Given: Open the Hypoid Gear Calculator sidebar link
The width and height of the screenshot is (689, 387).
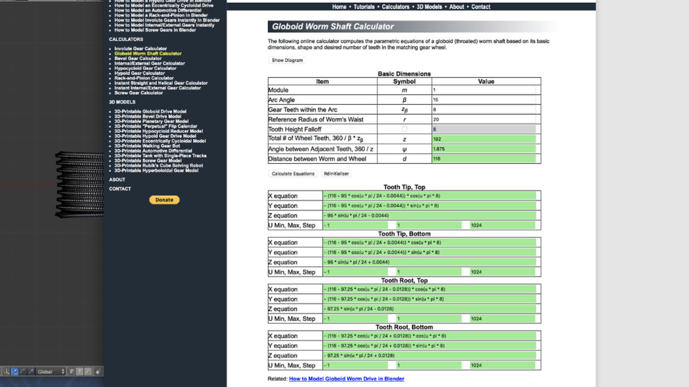Looking at the screenshot, I should tap(140, 73).
